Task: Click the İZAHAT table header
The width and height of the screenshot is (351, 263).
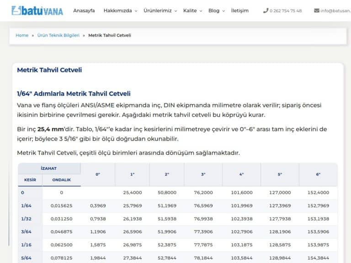Action: (x=48, y=168)
